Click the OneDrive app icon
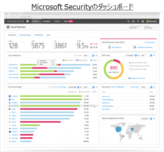164x152 pixels. (x=10, y=96)
